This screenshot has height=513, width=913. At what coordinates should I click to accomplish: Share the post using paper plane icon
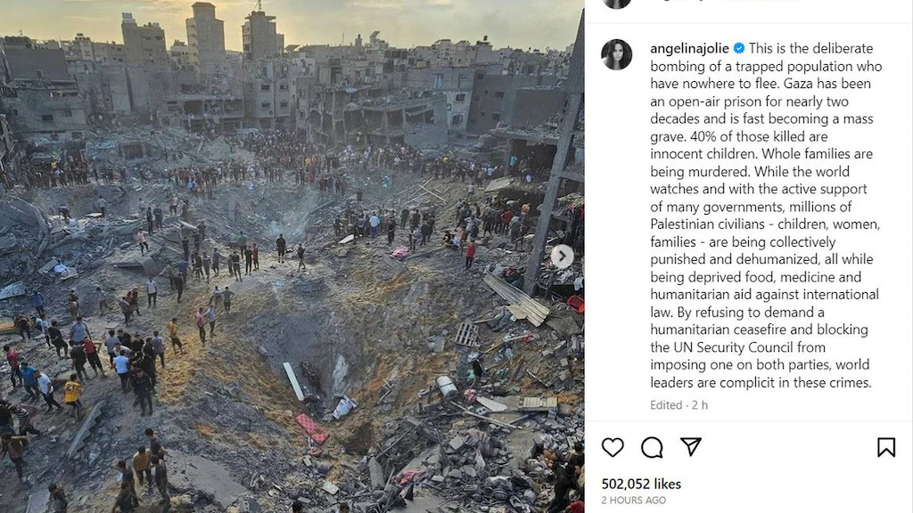[x=691, y=446]
